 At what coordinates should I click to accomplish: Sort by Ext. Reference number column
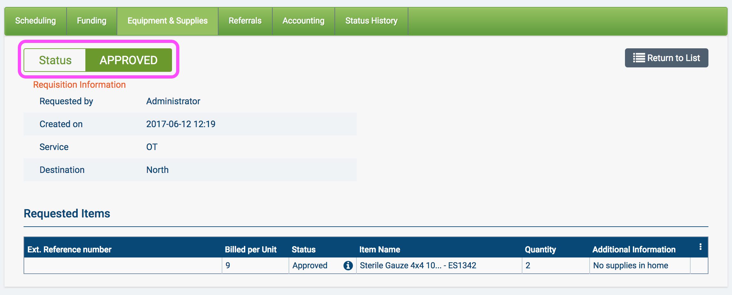pyautogui.click(x=69, y=250)
